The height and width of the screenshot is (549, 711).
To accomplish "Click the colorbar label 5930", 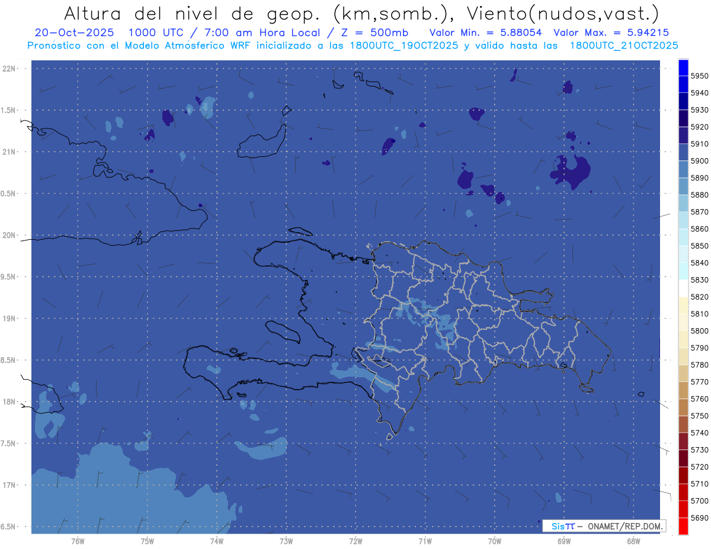I will point(699,110).
